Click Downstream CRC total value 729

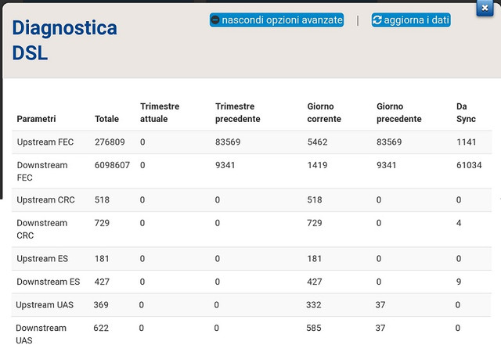[x=102, y=223]
